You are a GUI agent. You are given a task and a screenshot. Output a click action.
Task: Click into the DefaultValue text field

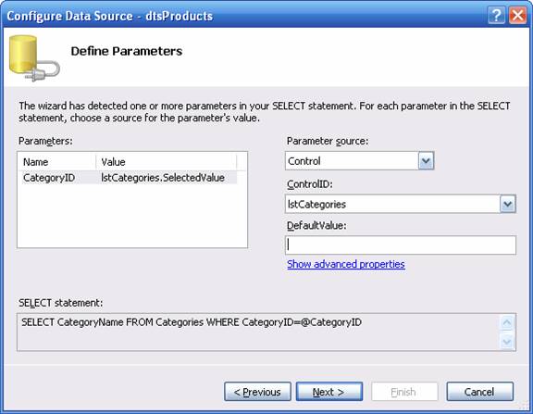point(401,245)
